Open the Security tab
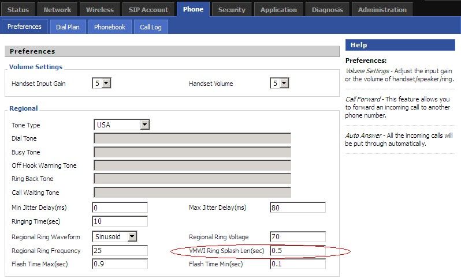 [x=232, y=9]
